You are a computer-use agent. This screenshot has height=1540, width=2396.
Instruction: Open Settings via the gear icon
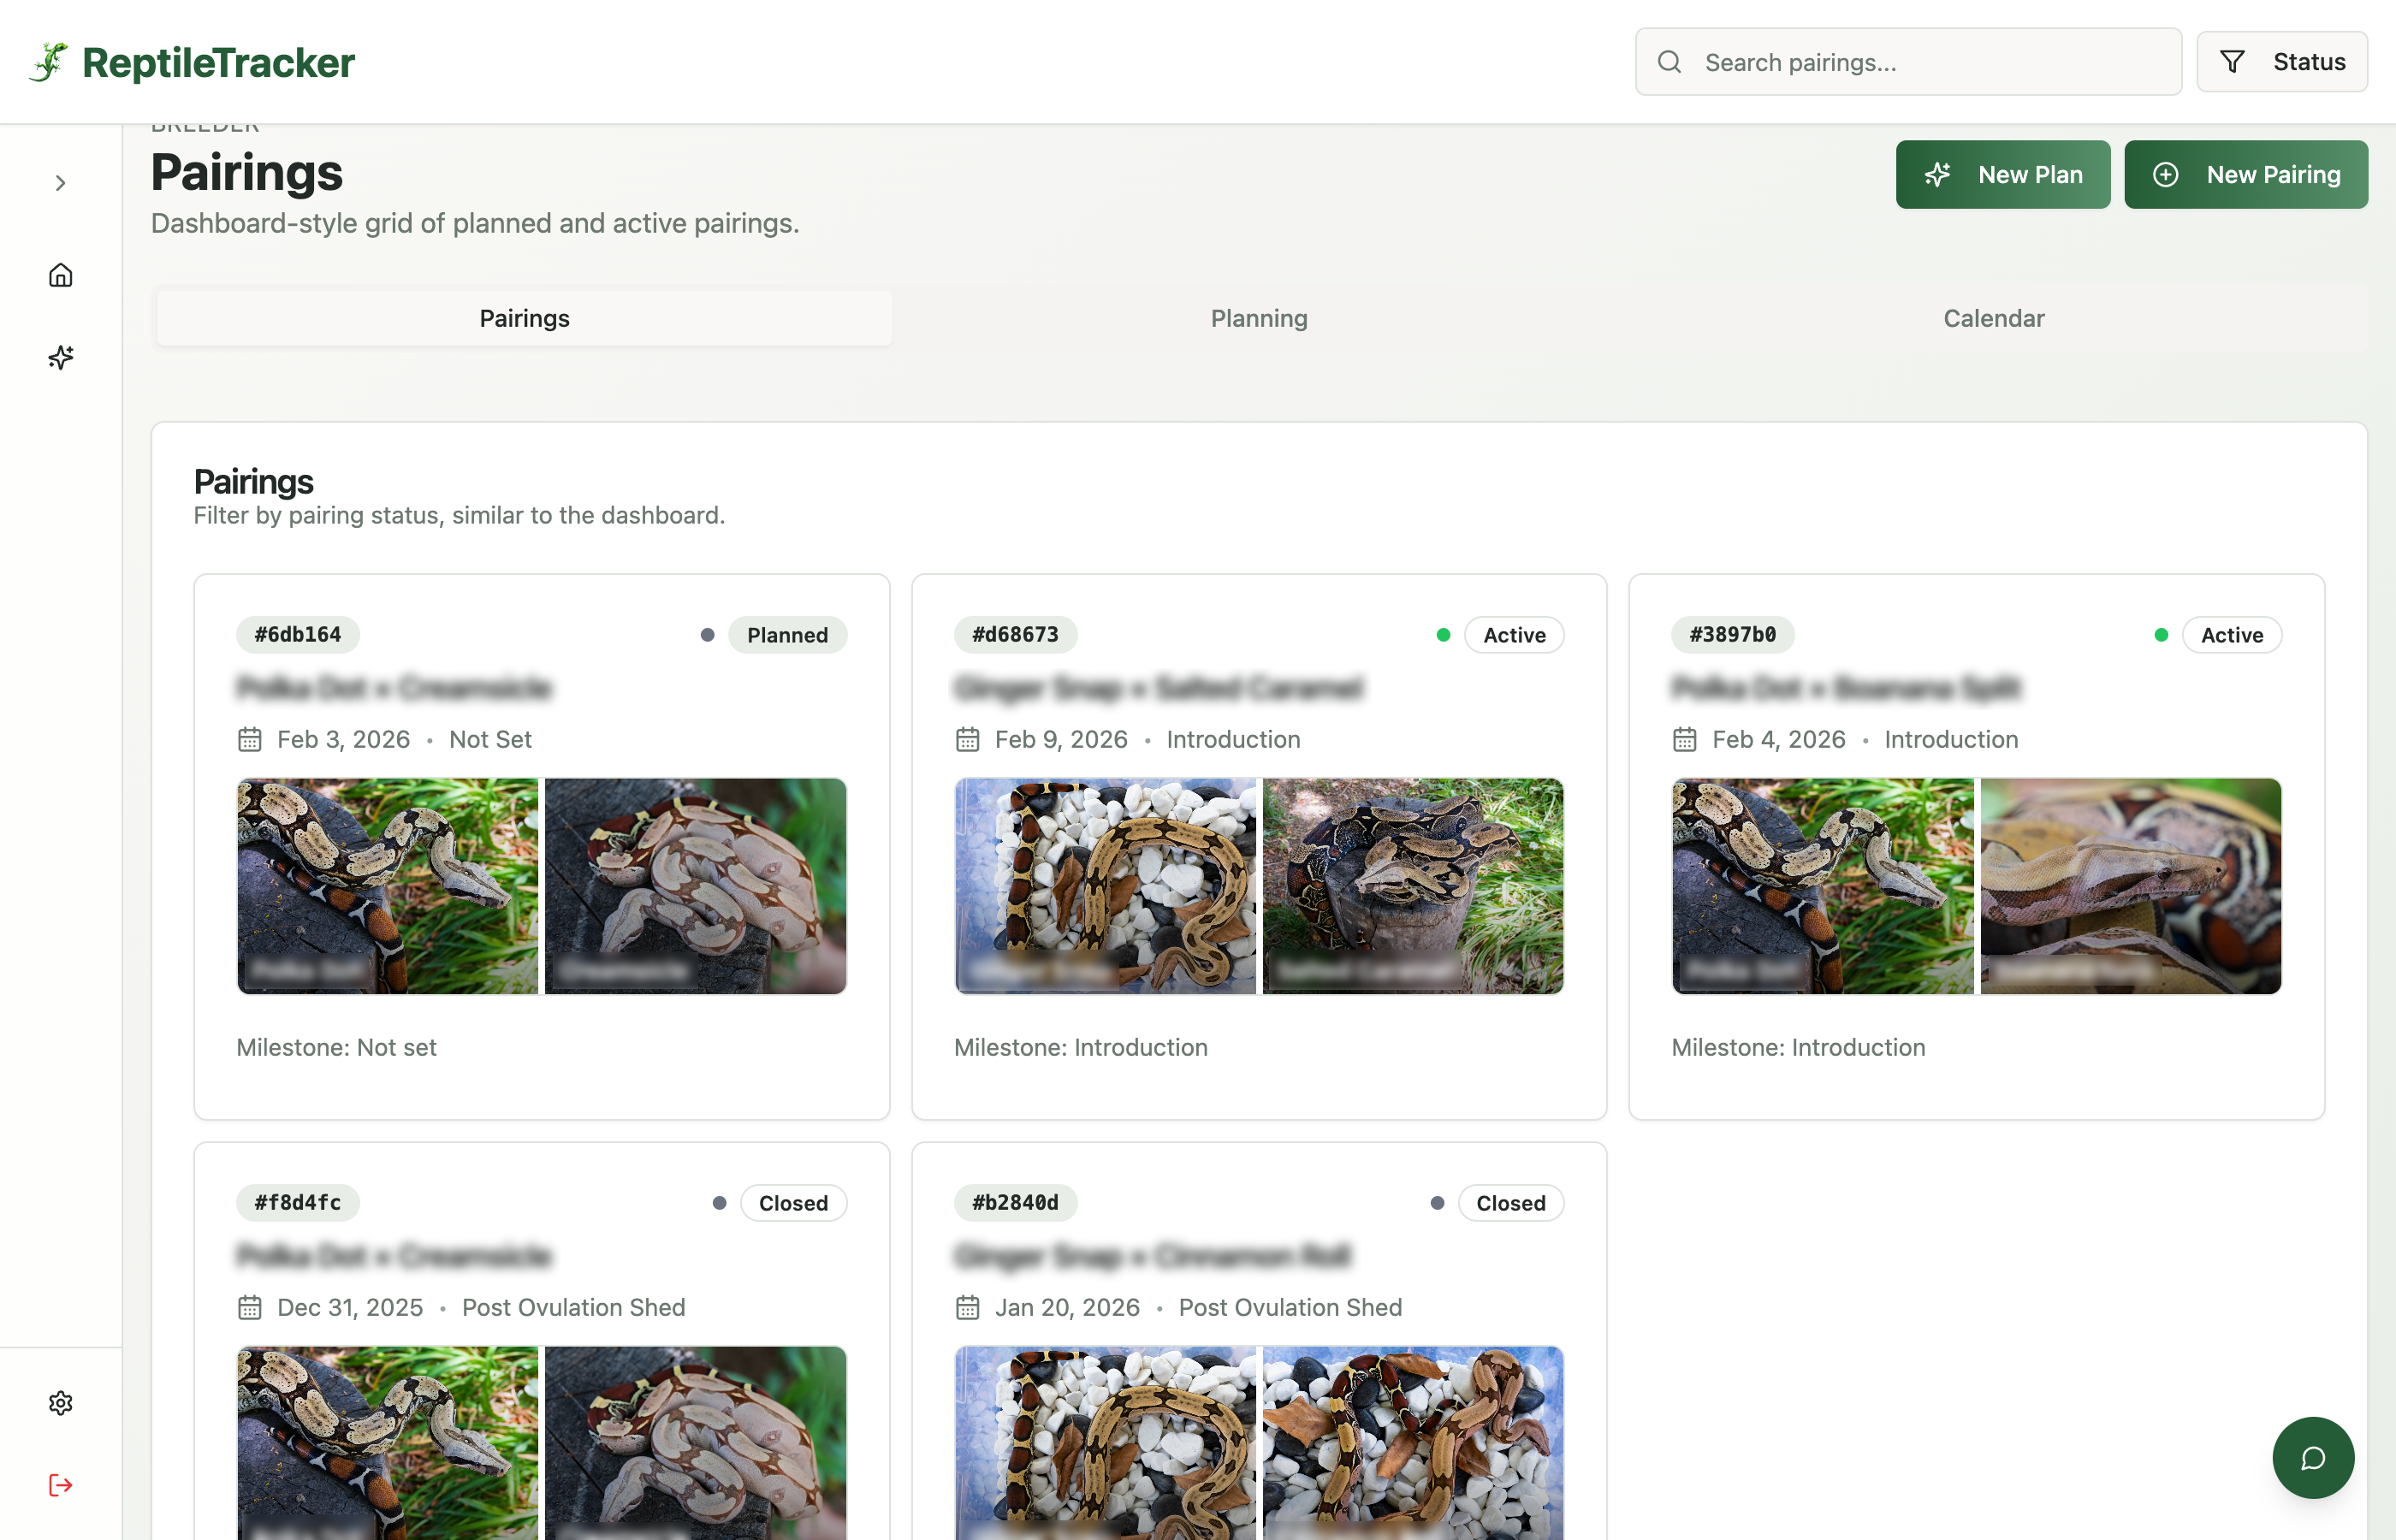pos(60,1403)
